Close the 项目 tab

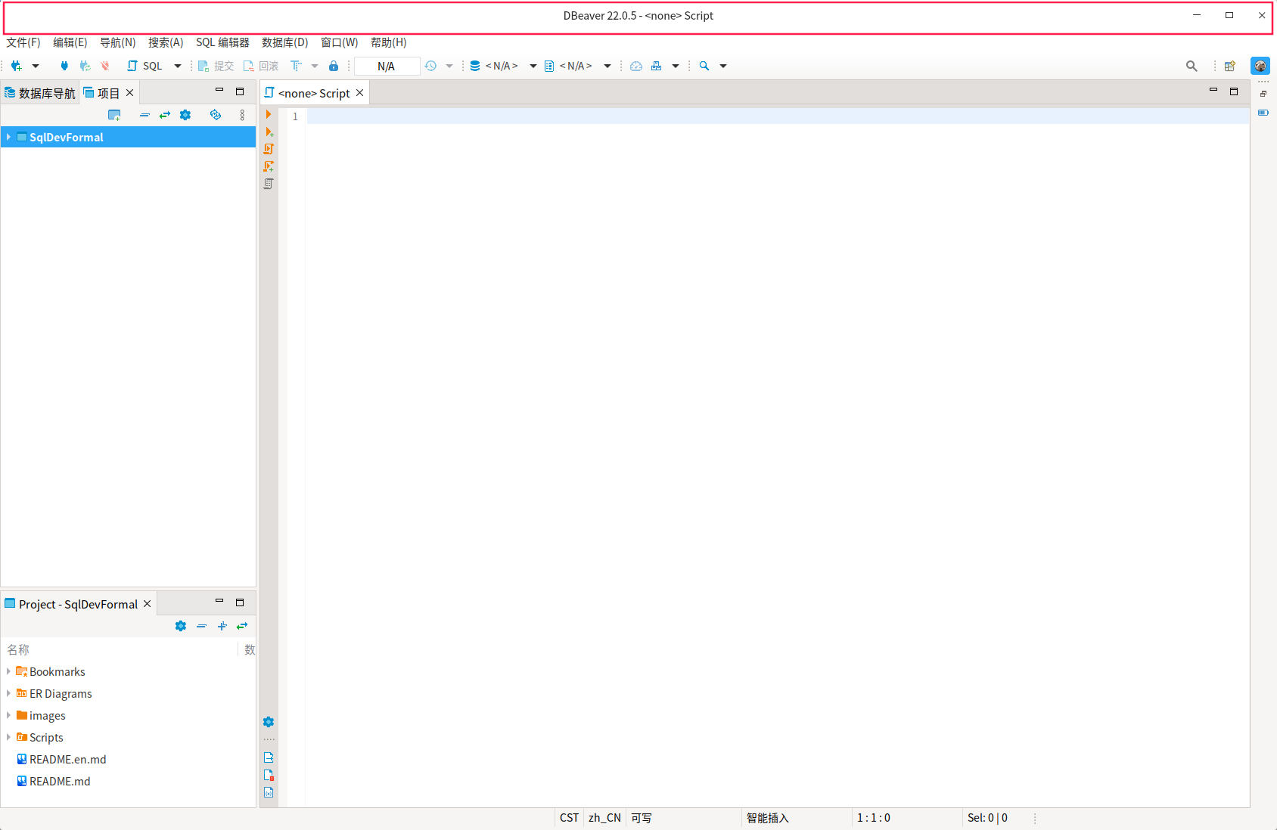coord(129,92)
